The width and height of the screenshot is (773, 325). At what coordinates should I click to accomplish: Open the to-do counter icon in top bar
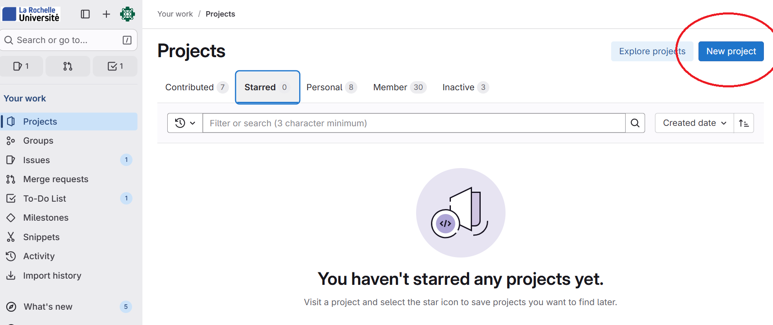pos(115,66)
